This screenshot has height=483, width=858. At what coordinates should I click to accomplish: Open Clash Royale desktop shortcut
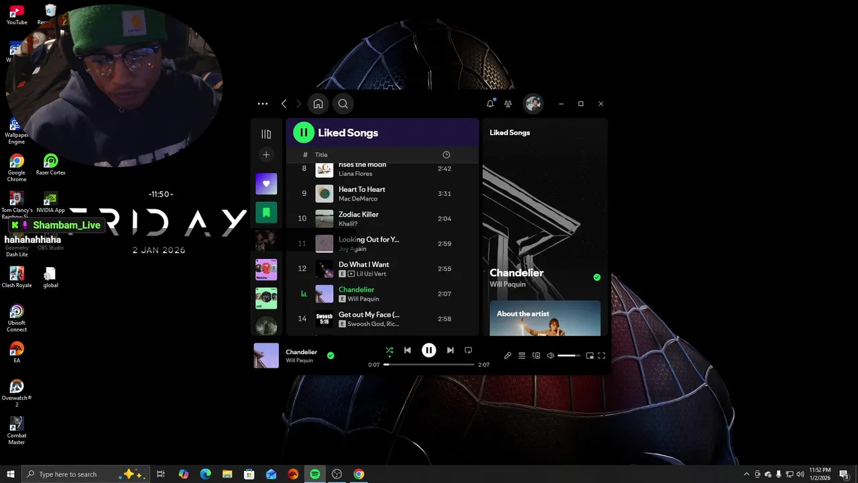click(x=17, y=277)
